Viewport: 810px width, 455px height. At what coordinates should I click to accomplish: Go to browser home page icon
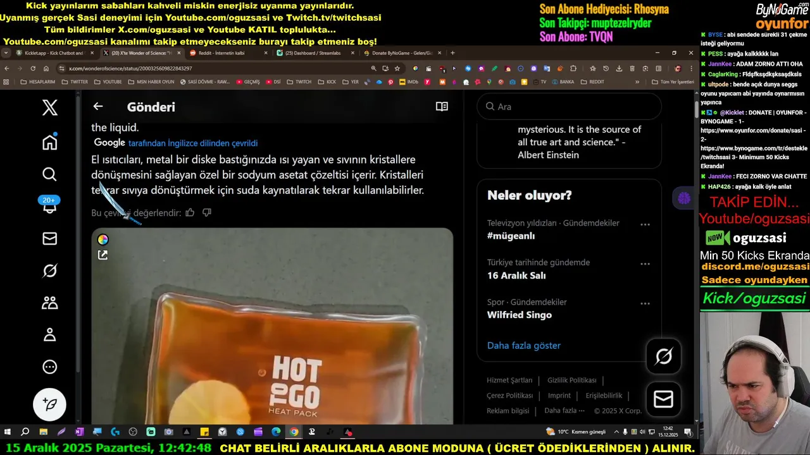[x=46, y=68]
